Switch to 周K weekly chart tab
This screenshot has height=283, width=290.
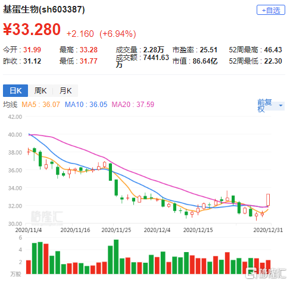(x=40, y=91)
